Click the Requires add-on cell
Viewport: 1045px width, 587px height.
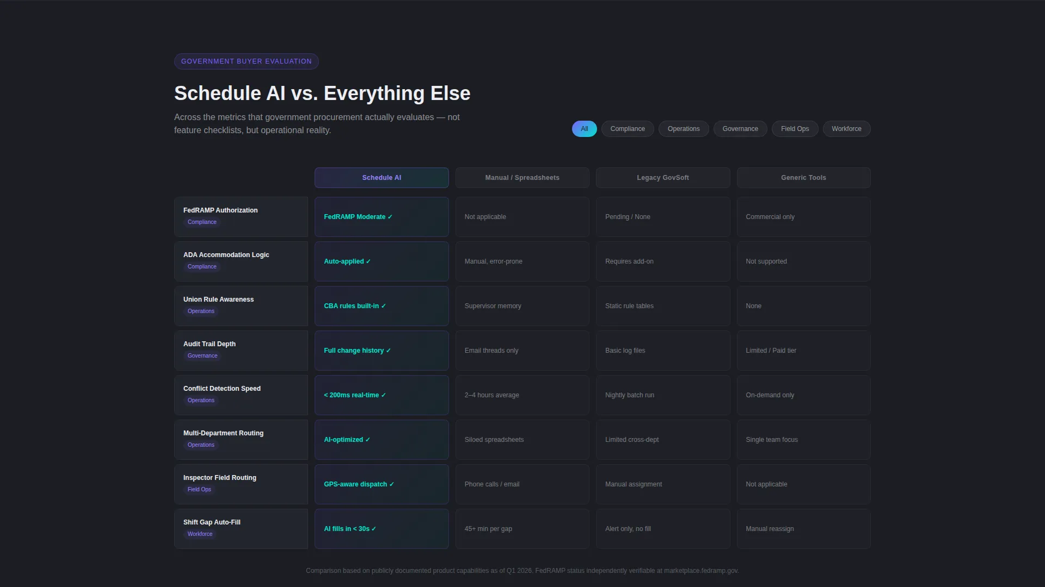(x=663, y=261)
